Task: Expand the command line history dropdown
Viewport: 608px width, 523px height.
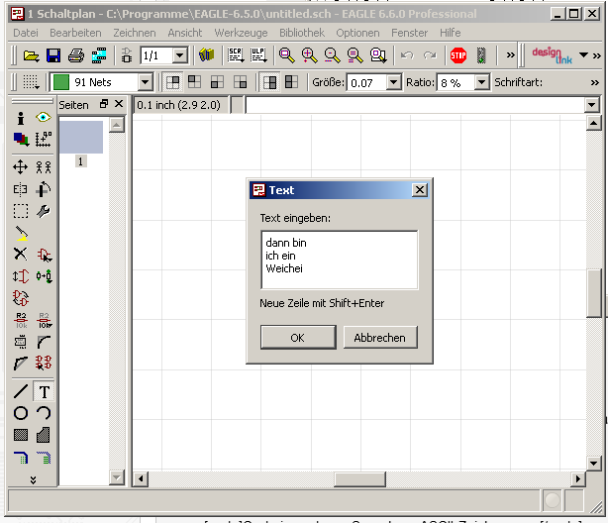Action: (591, 105)
